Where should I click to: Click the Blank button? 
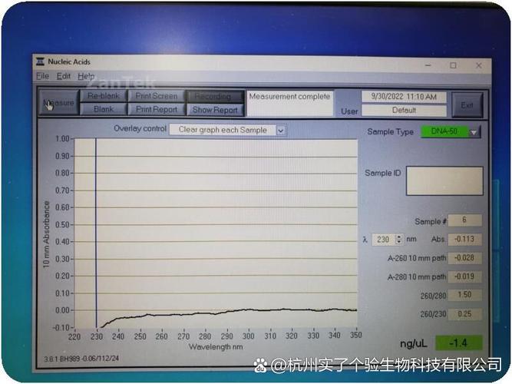point(104,110)
